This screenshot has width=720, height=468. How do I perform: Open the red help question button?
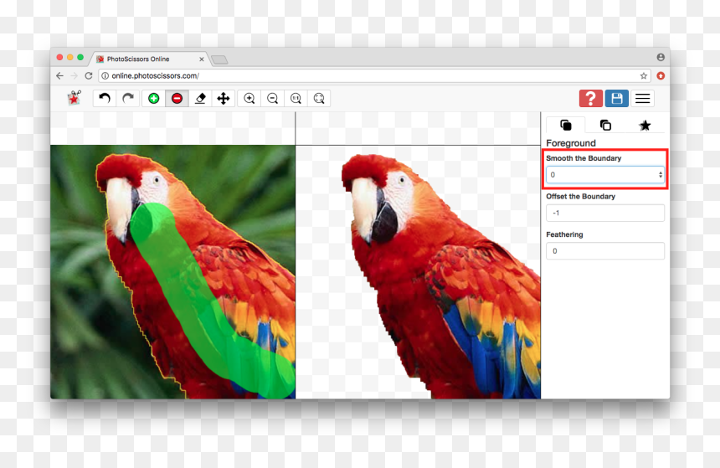point(590,98)
